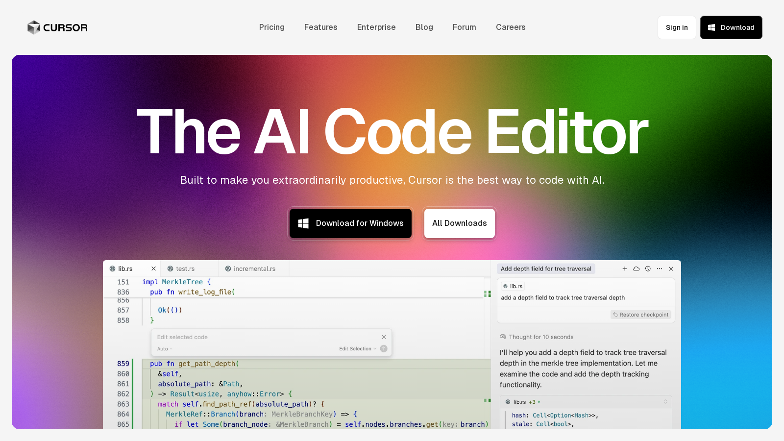Close the chat panel with the X icon
The height and width of the screenshot is (441, 784).
click(671, 269)
